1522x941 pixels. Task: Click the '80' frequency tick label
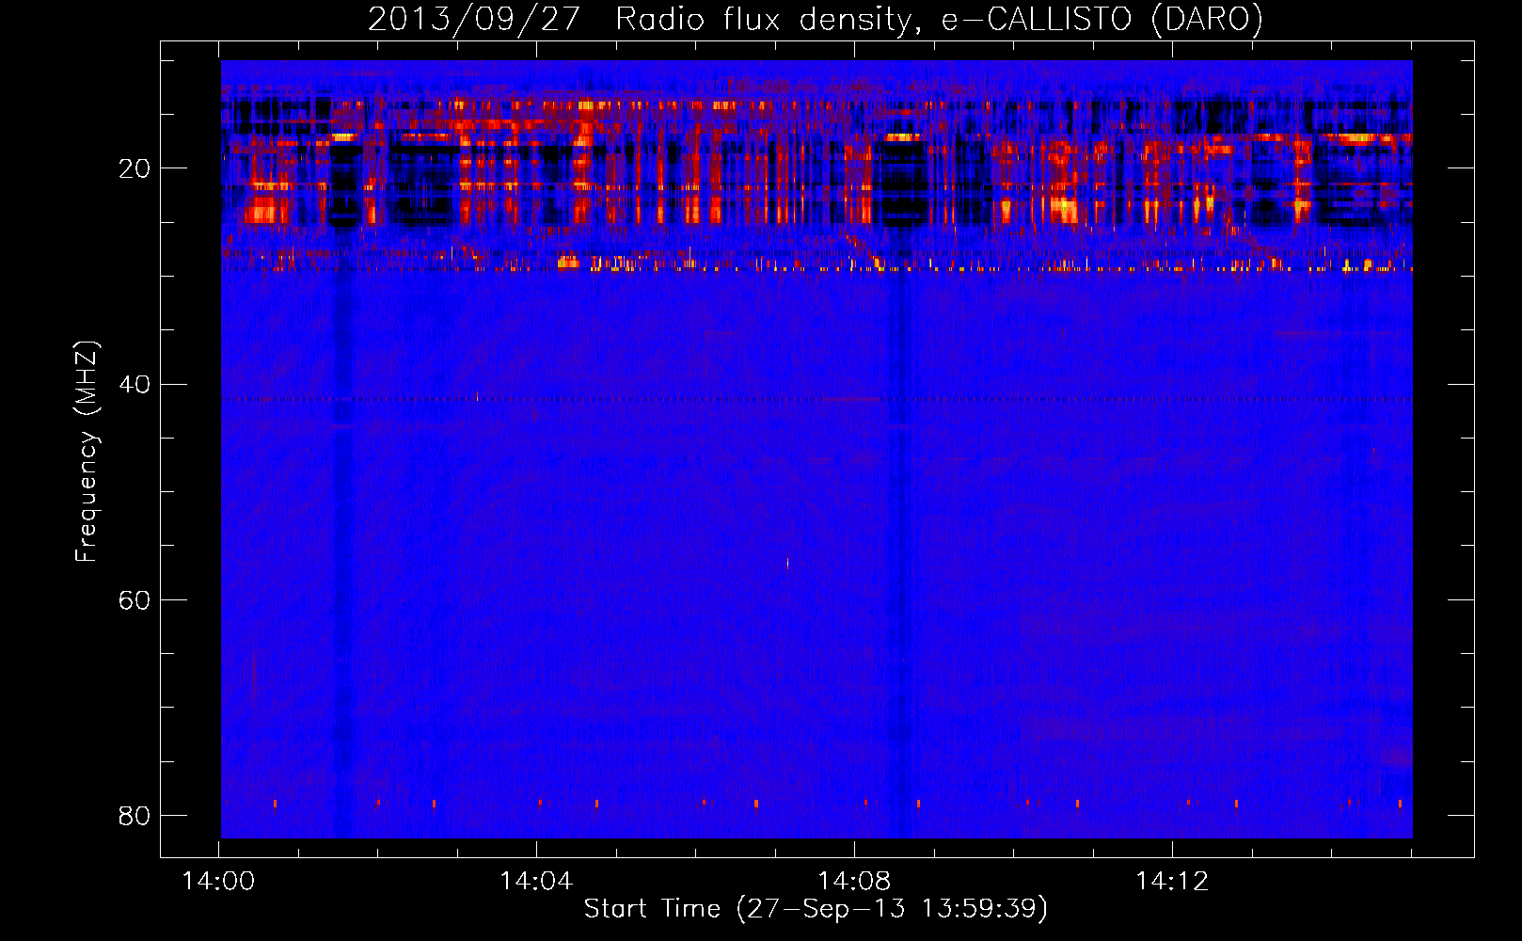pyautogui.click(x=135, y=816)
